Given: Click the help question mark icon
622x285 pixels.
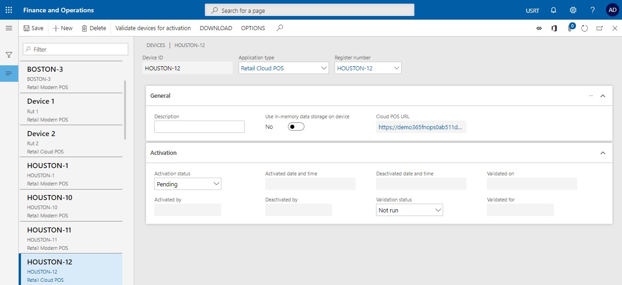Looking at the screenshot, I should 592,10.
